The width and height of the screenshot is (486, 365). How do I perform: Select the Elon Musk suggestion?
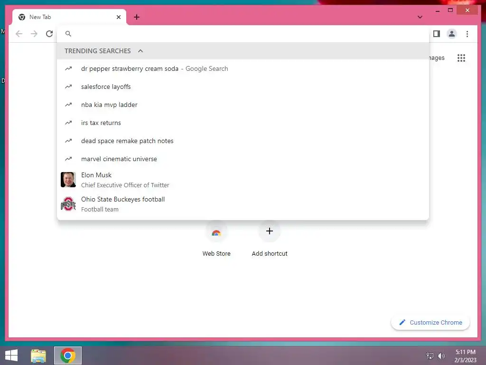pos(243,180)
